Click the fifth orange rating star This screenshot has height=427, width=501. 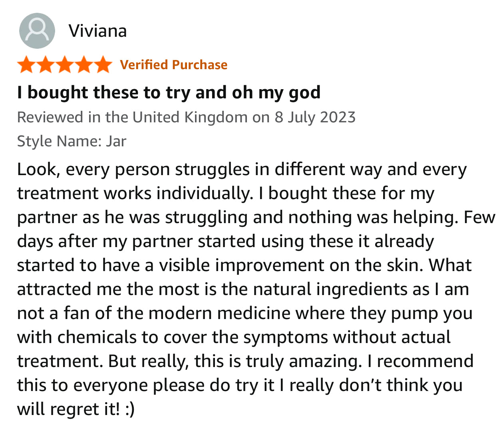click(x=103, y=65)
